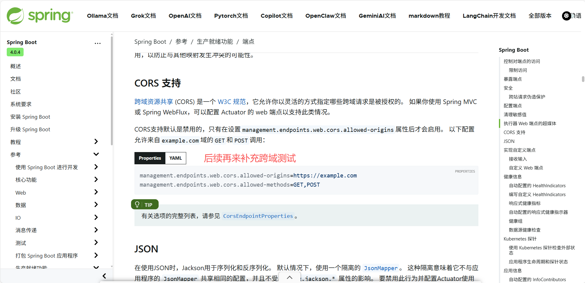
Task: Follow the 跨域资源共享 link
Action: [x=154, y=102]
